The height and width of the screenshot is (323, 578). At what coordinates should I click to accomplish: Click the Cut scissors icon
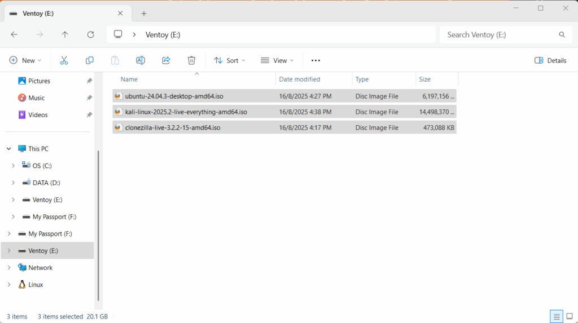pyautogui.click(x=64, y=60)
